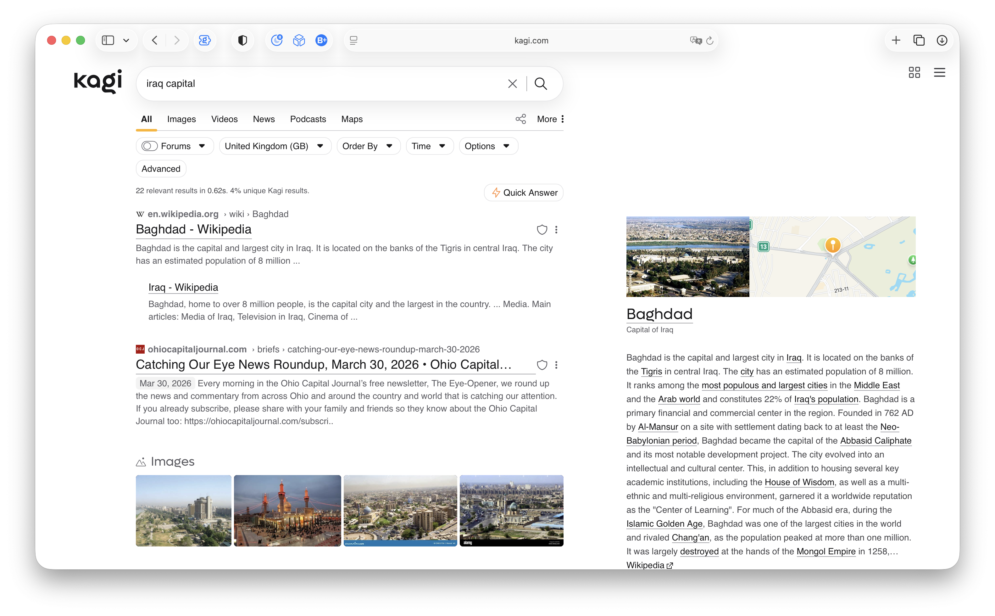Switch to the Images tab
Screen dimensions: 995x616
(181, 119)
